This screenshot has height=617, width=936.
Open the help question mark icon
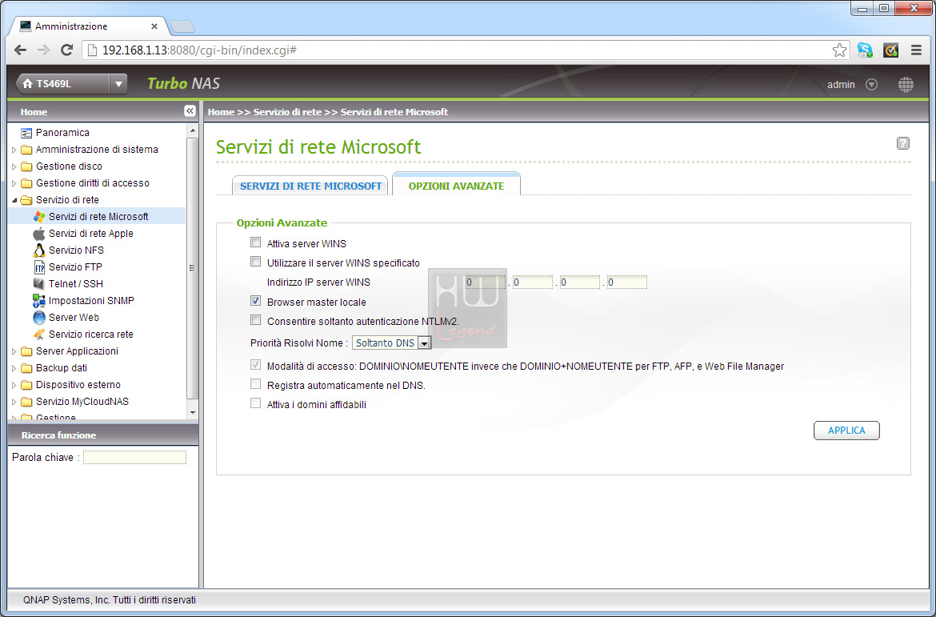click(x=902, y=143)
